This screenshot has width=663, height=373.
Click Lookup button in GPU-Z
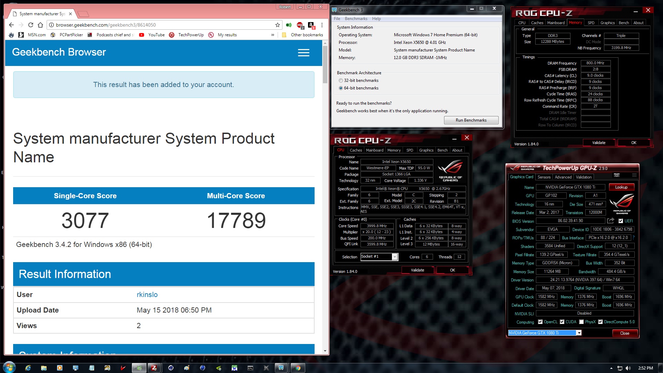tap(621, 187)
